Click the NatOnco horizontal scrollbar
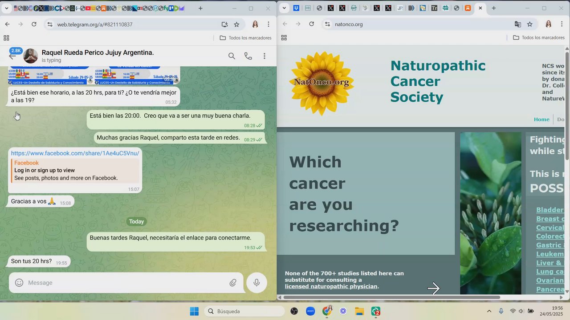The height and width of the screenshot is (320, 570). click(392, 297)
